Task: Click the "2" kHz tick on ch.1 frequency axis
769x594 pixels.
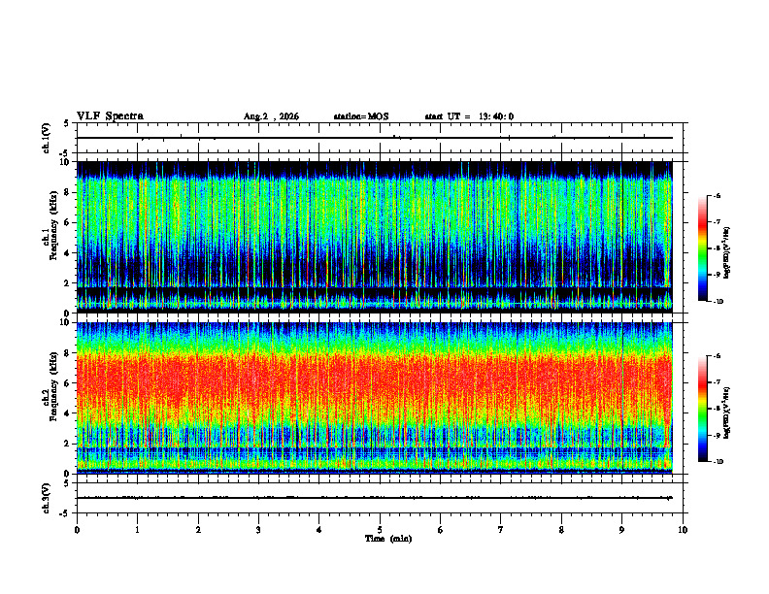Action: (68, 282)
